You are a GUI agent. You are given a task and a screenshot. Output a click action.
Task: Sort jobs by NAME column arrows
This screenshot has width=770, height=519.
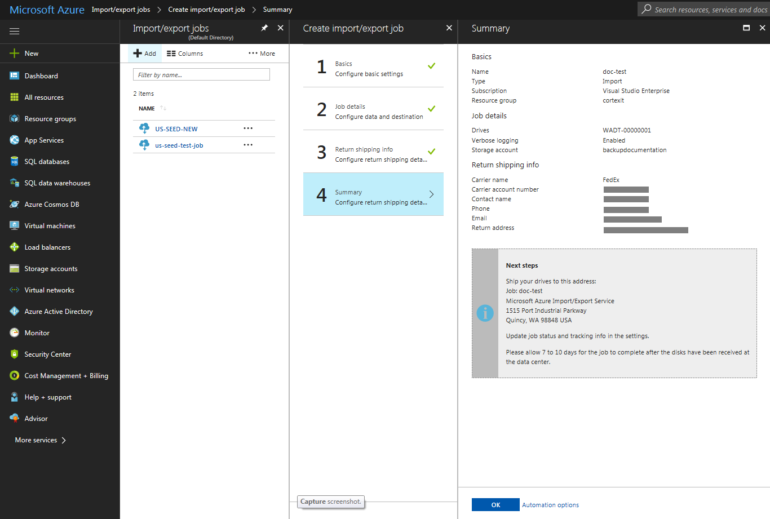coord(163,108)
